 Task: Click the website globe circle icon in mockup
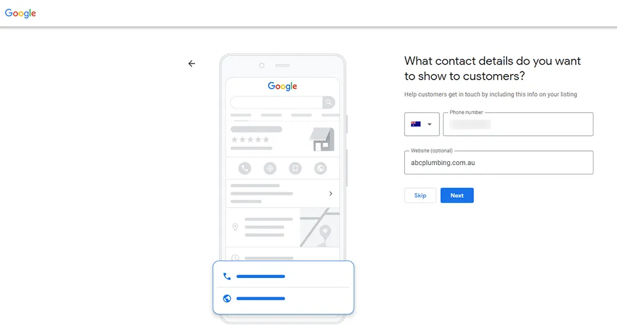click(x=320, y=168)
